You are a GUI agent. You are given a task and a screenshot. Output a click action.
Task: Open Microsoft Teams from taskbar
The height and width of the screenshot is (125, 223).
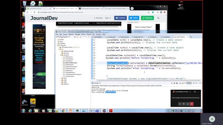(x=97, y=111)
